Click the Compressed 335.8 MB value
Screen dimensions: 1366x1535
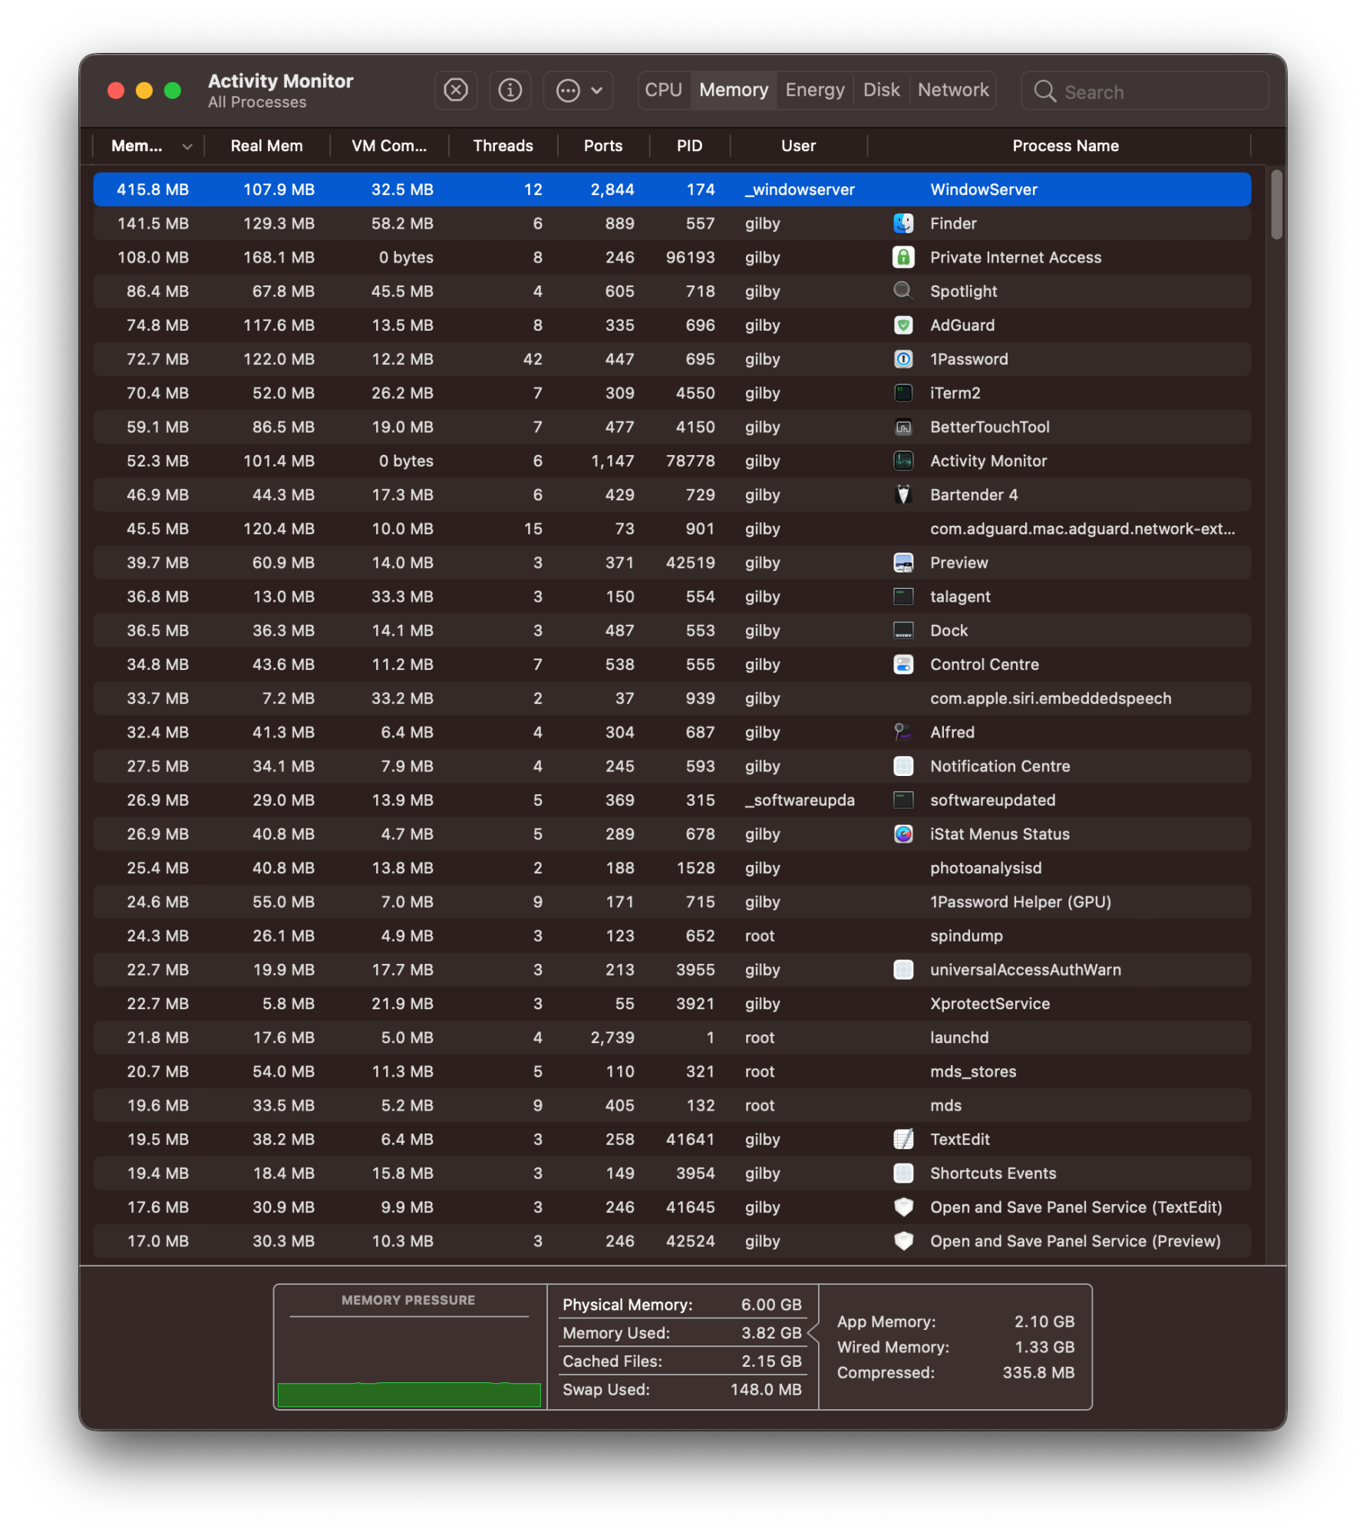coord(1038,1372)
